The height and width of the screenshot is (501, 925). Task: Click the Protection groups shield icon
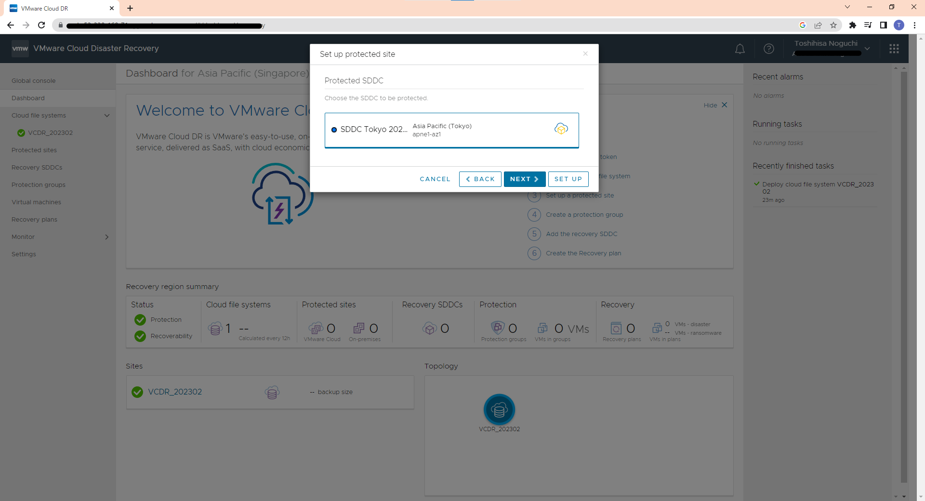(498, 328)
